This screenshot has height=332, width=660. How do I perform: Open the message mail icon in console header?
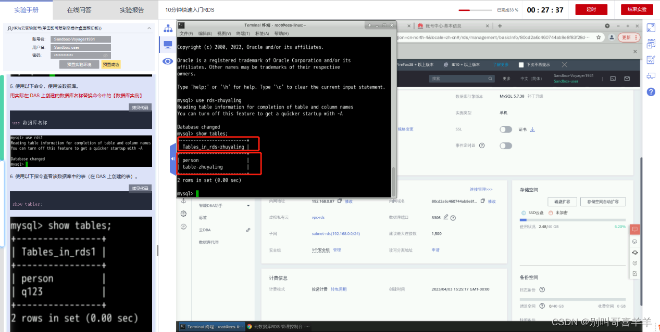coord(627,78)
